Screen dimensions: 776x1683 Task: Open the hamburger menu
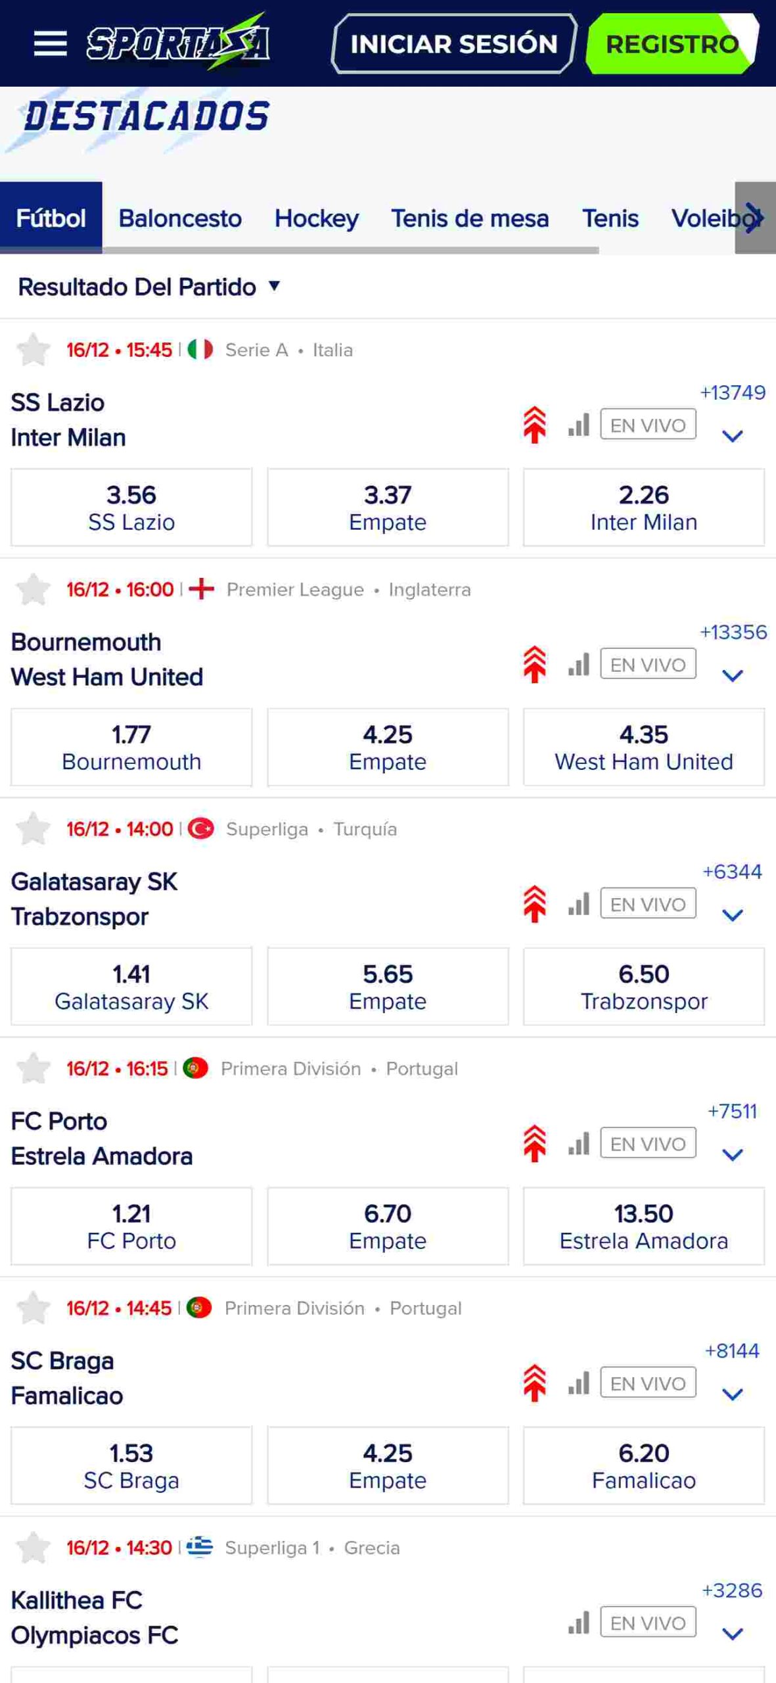[x=51, y=43]
